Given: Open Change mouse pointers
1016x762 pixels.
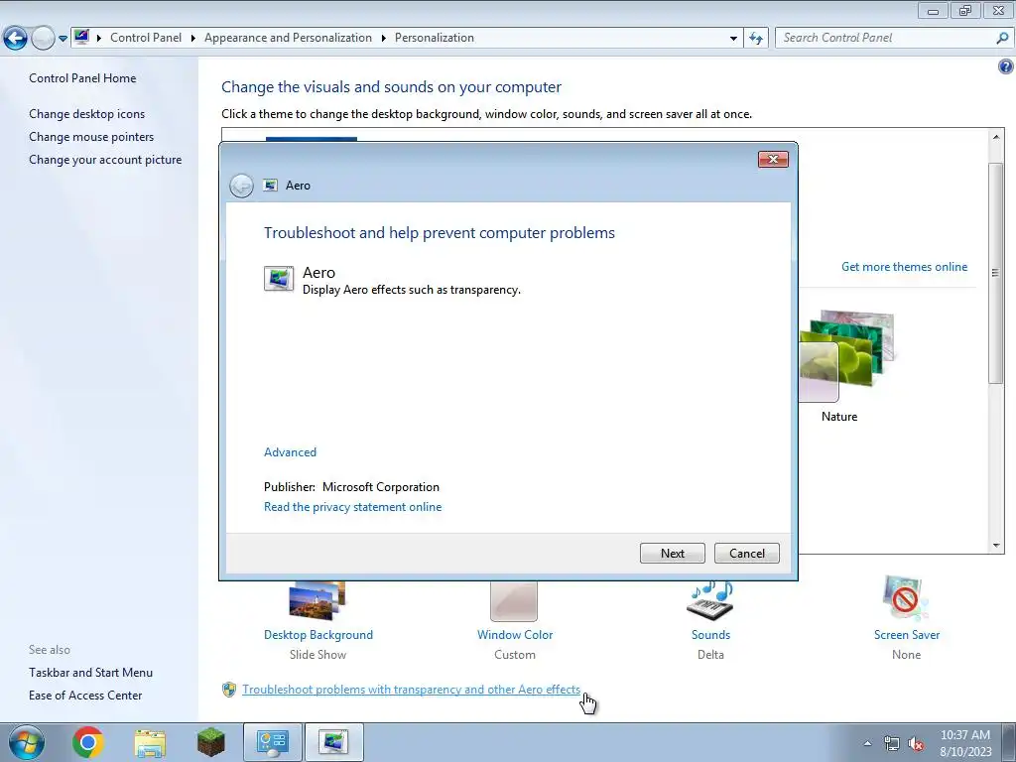Looking at the screenshot, I should 91,137.
